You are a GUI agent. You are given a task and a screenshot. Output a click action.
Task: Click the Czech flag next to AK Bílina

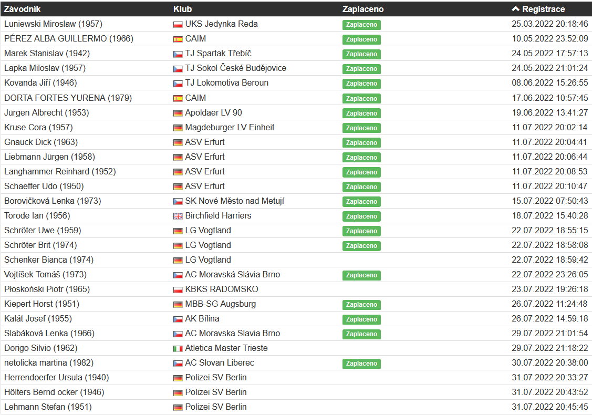click(x=178, y=320)
